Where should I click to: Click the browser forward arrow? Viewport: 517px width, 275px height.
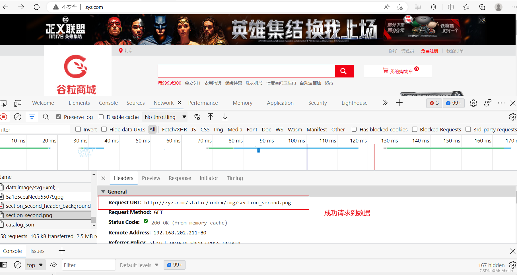click(x=21, y=7)
